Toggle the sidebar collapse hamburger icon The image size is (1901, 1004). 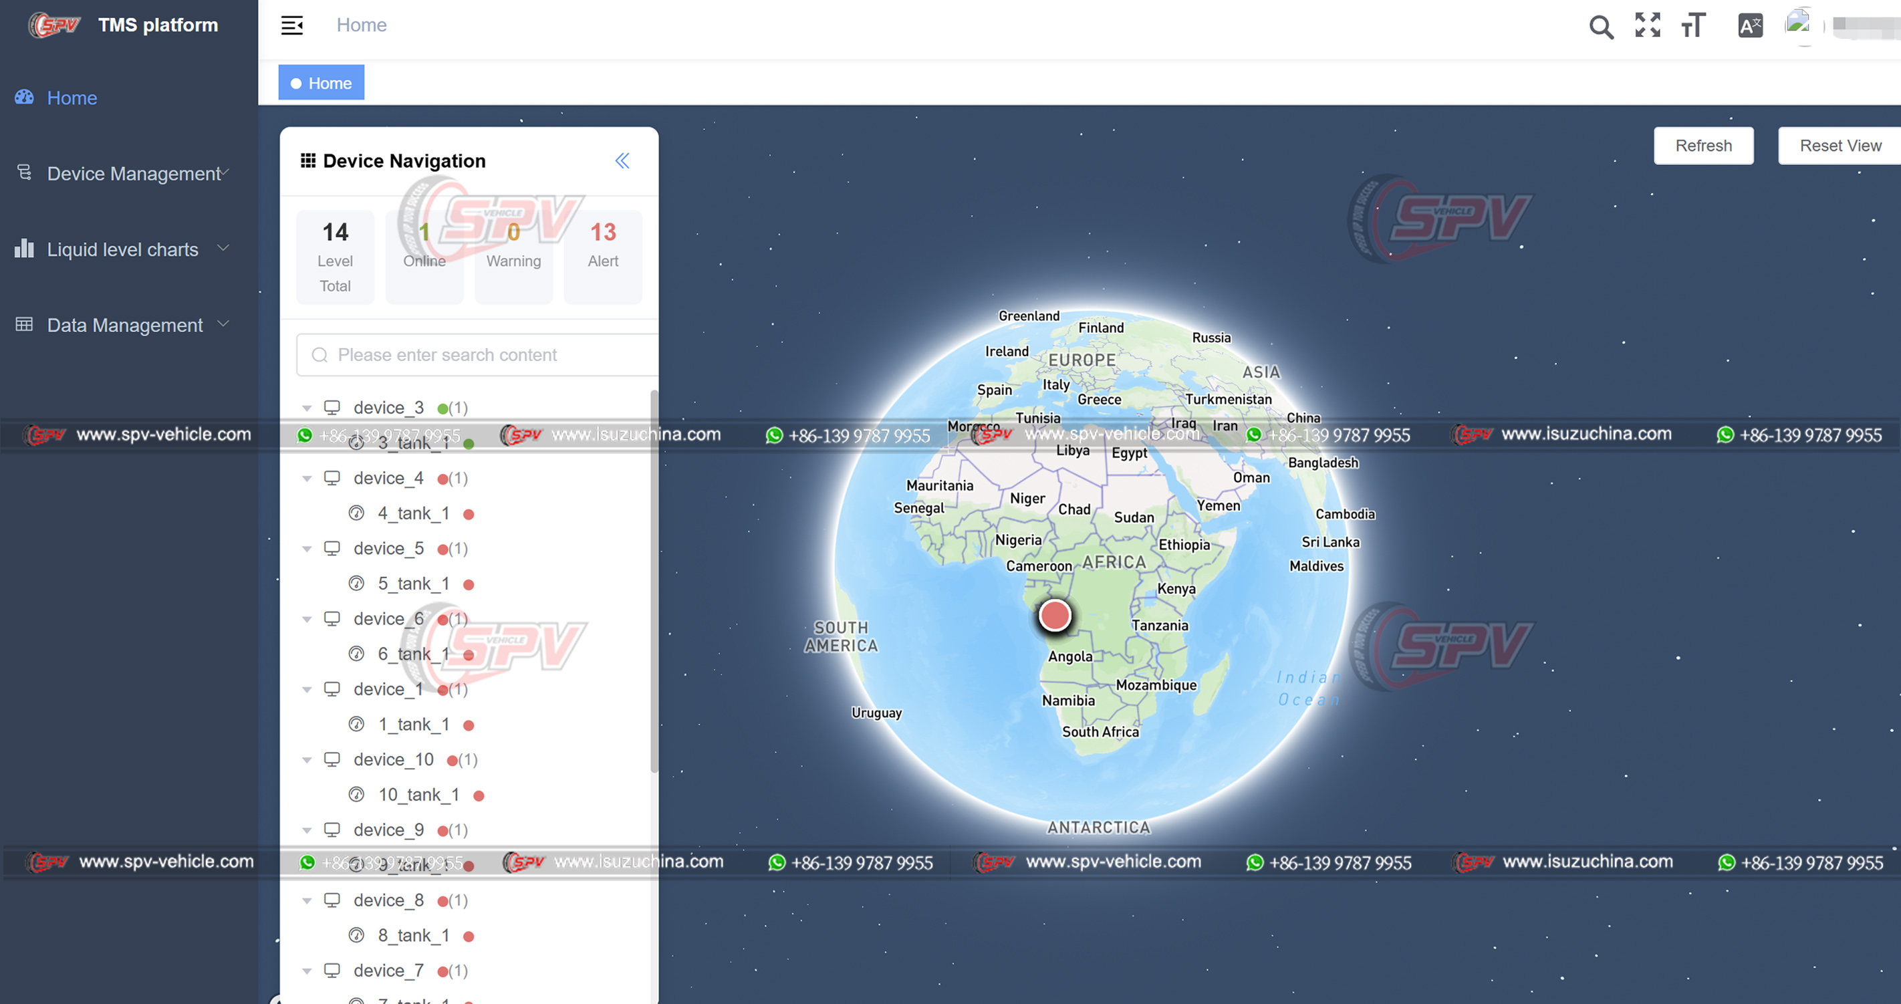pyautogui.click(x=292, y=25)
